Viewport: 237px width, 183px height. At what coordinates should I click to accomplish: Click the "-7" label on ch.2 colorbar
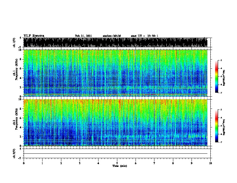coord(221,142)
